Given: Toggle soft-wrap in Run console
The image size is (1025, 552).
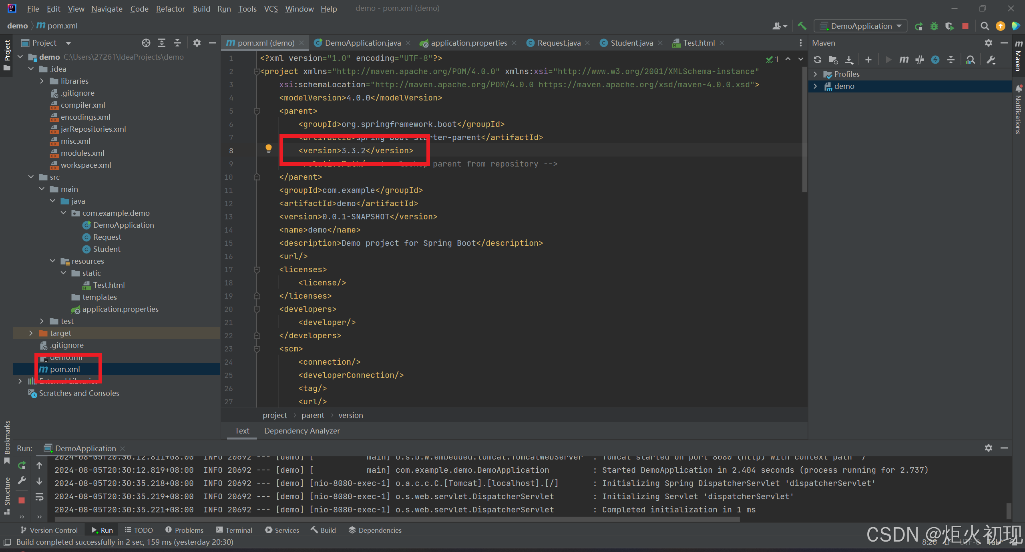Looking at the screenshot, I should tap(39, 497).
